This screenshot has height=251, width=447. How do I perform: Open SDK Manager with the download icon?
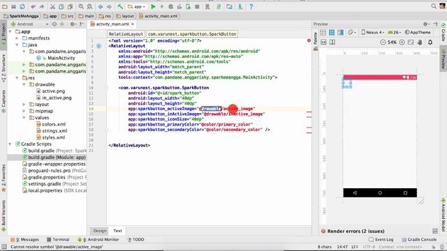240,6
